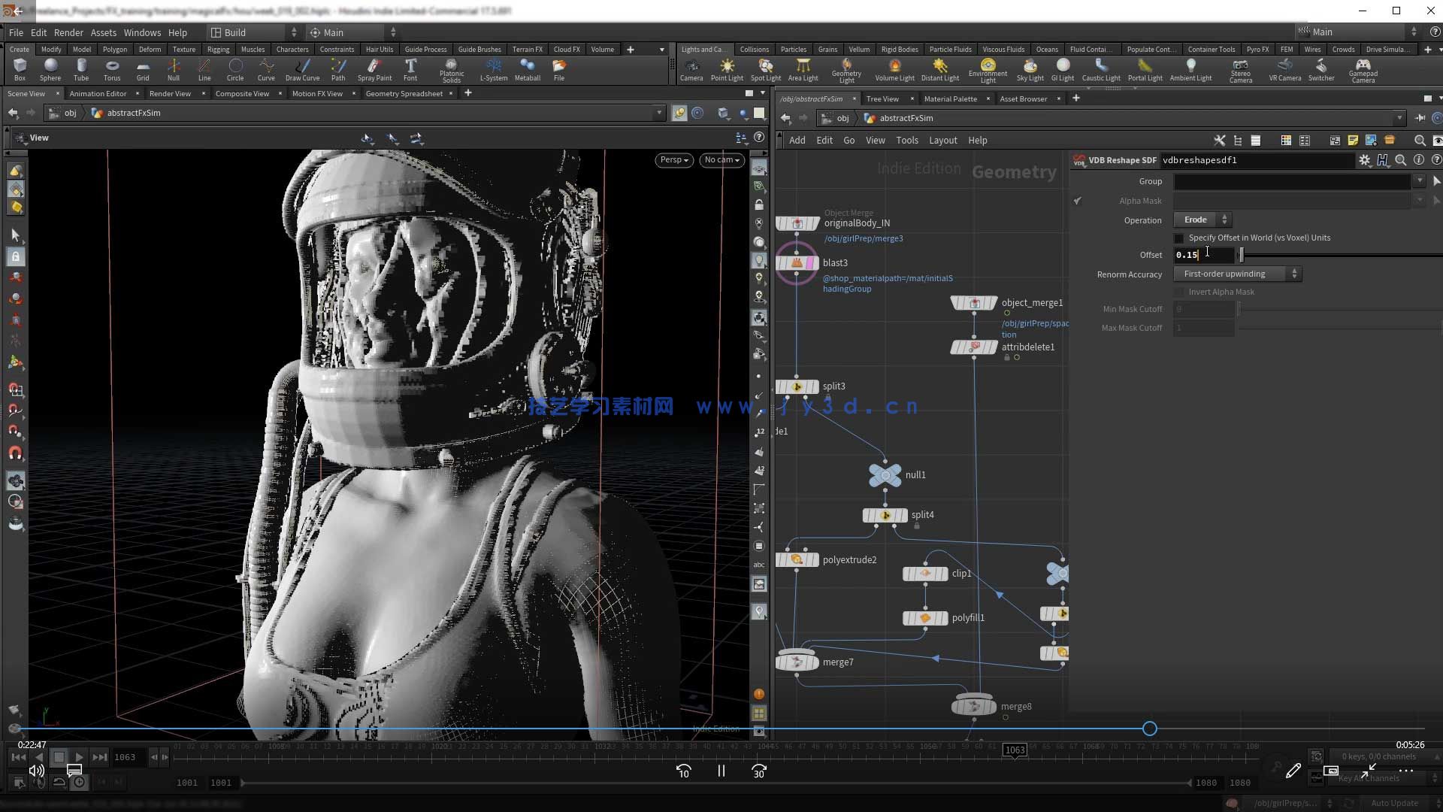Open the Persp viewport dropdown
The image size is (1443, 812).
tap(673, 159)
